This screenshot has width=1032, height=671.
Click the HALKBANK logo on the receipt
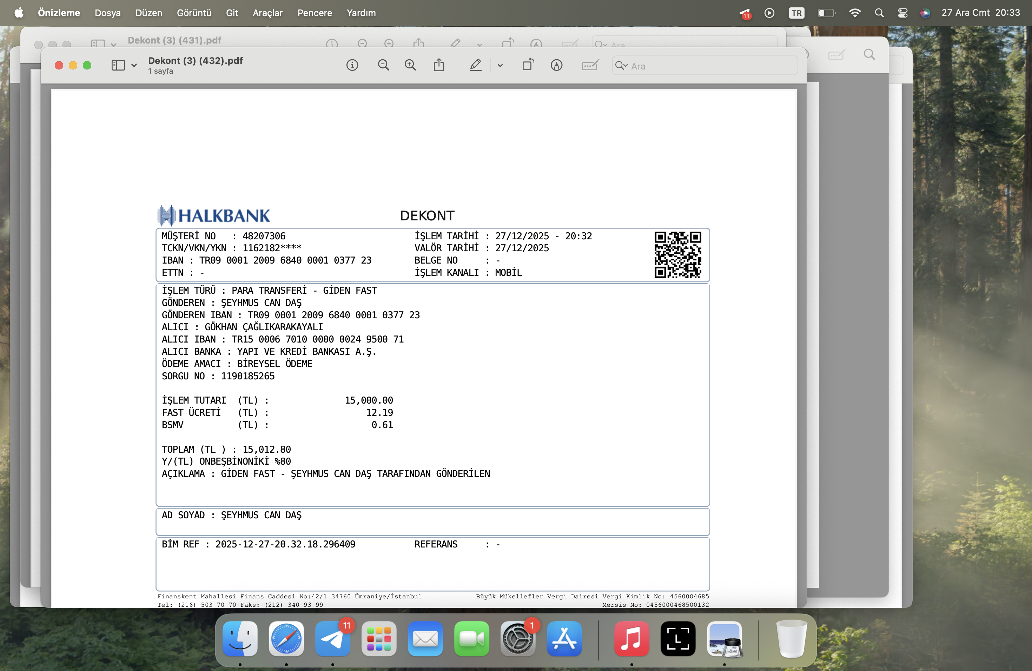(214, 215)
